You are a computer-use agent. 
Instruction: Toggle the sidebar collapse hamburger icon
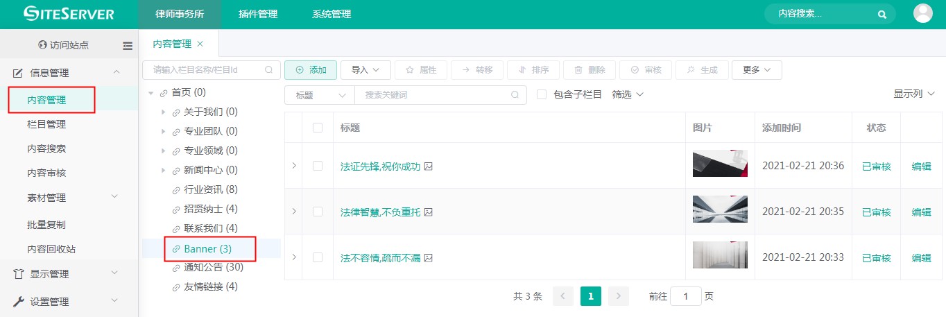tap(128, 46)
